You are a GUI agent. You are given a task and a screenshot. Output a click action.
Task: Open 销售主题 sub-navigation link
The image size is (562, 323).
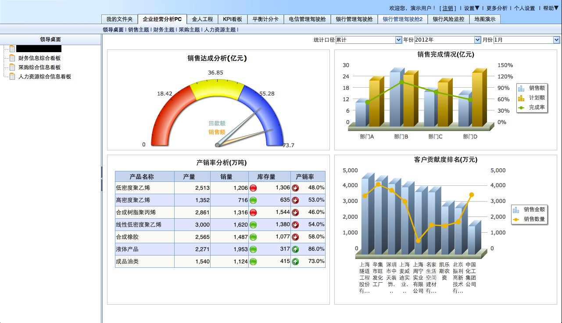click(x=139, y=30)
